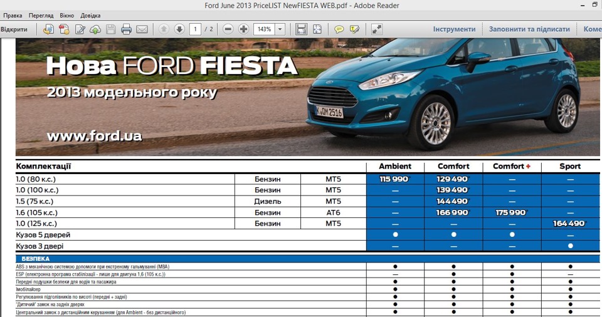Image resolution: width=602 pixels, height=317 pixels.
Task: Open the Правка menu
Action: coord(13,16)
